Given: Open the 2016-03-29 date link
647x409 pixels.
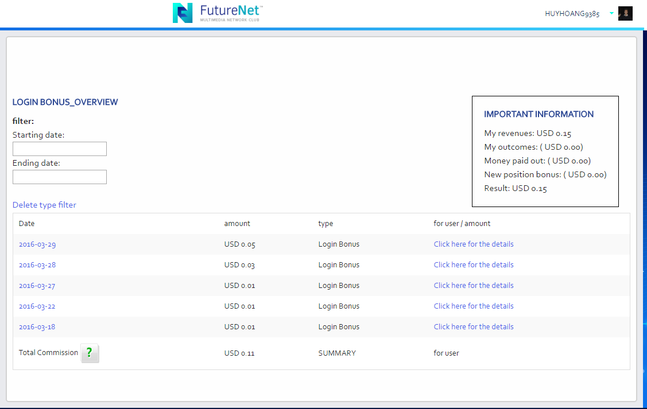Looking at the screenshot, I should click(x=37, y=244).
